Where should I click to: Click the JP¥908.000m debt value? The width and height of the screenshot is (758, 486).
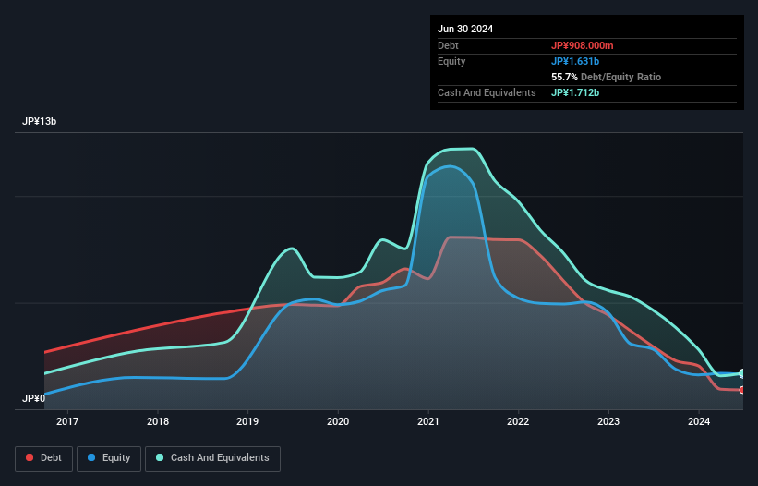[x=582, y=45]
